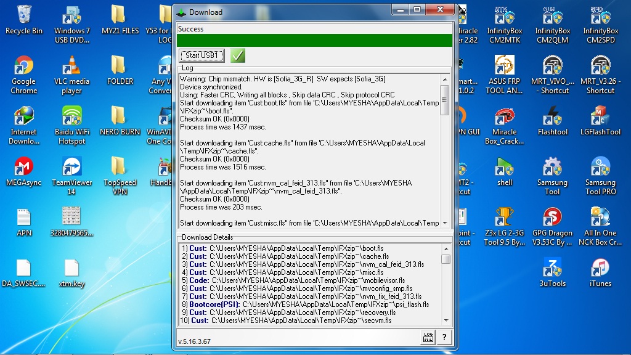Launch MEGAsync desktop shortcut
Image resolution: width=631 pixels, height=355 pixels.
point(24,172)
